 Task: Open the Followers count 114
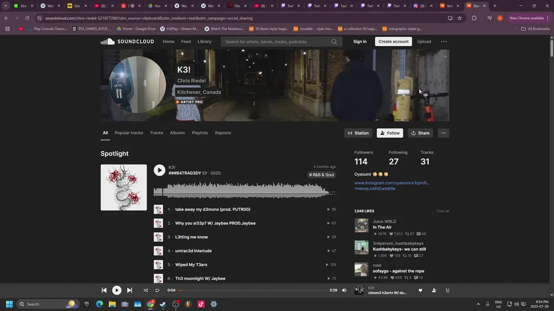(x=361, y=162)
